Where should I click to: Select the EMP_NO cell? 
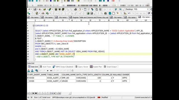point(69,78)
